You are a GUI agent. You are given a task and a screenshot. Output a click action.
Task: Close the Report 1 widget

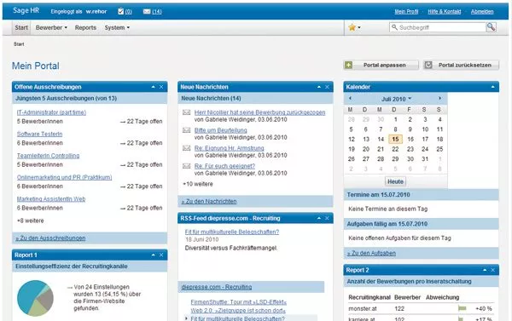point(161,255)
